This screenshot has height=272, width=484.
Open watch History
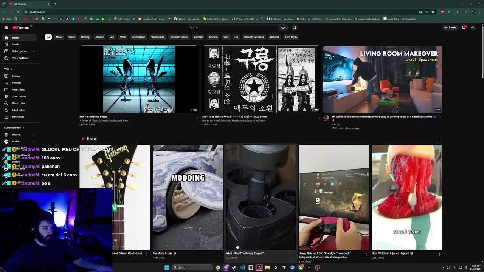[x=19, y=76]
